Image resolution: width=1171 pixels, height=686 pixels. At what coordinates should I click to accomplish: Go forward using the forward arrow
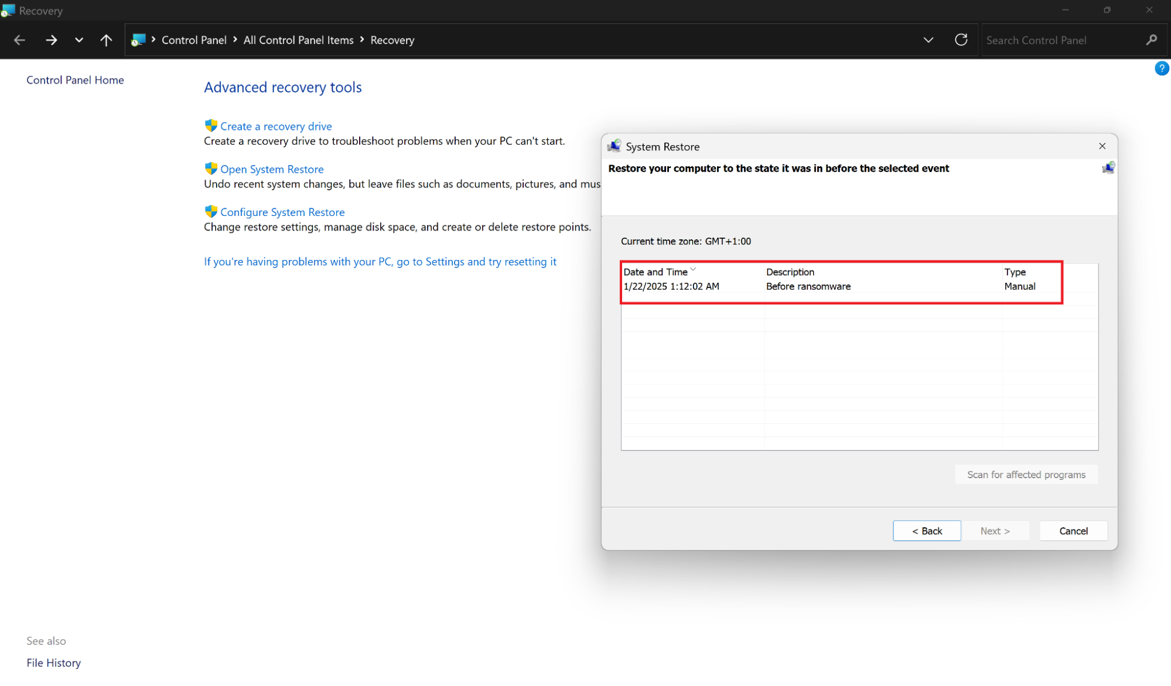pos(52,40)
